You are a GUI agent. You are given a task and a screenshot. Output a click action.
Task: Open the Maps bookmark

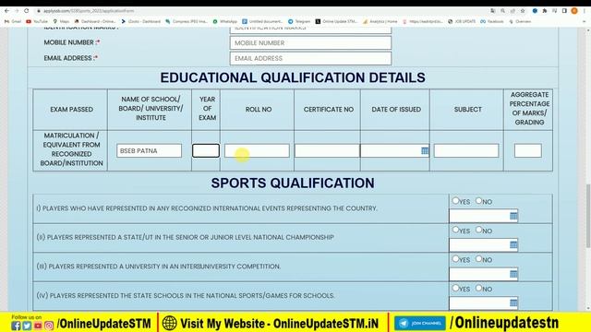(61, 21)
